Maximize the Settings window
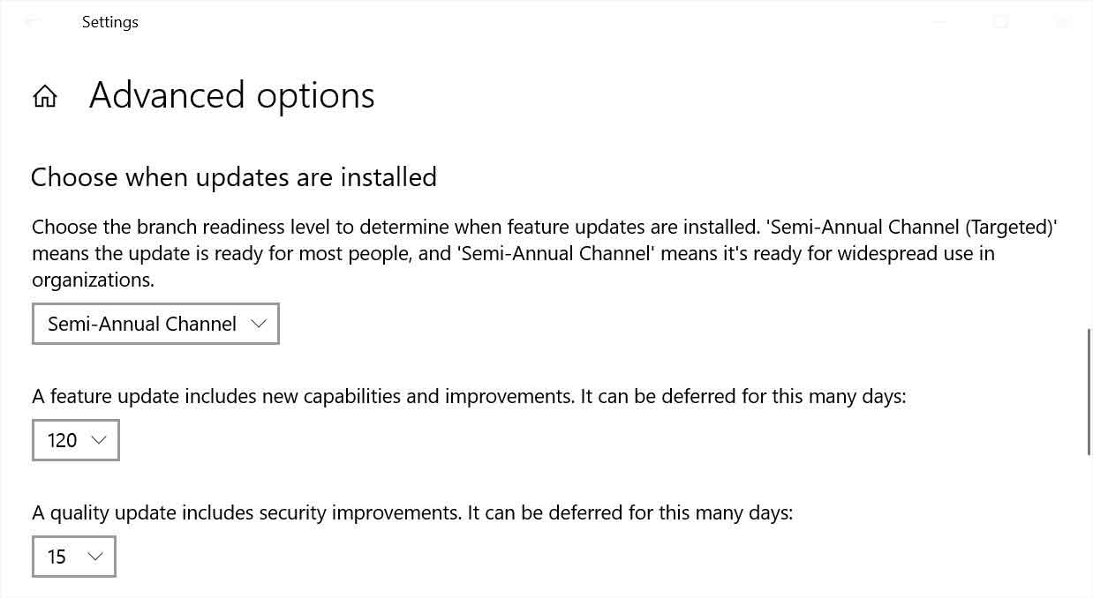 click(x=1000, y=22)
